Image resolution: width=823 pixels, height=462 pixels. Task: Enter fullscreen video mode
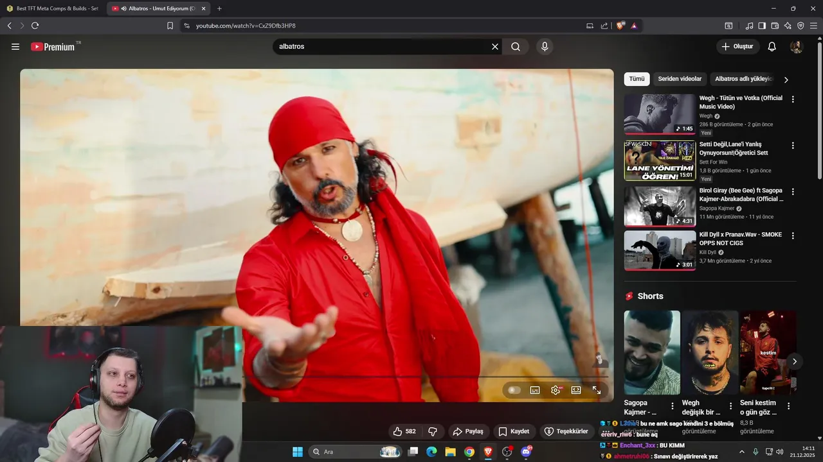tap(597, 390)
